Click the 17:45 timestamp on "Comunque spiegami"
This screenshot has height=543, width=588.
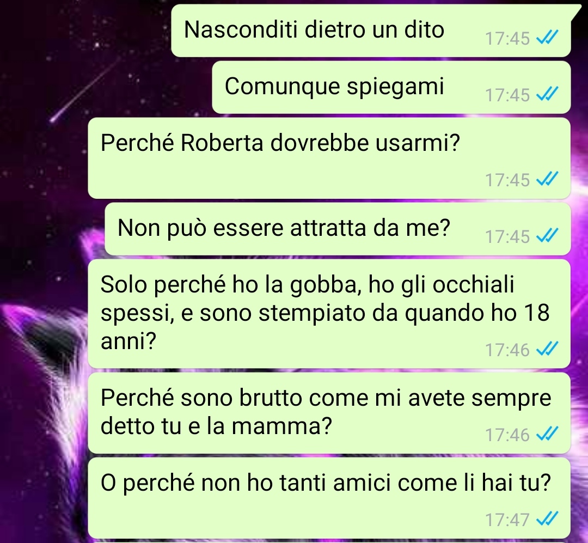pyautogui.click(x=507, y=95)
